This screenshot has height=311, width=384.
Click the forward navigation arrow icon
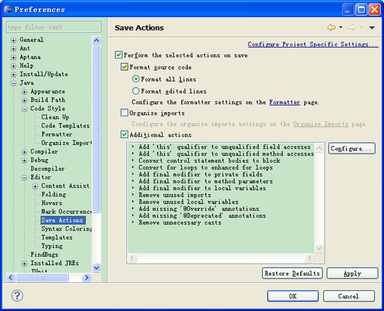pos(352,27)
